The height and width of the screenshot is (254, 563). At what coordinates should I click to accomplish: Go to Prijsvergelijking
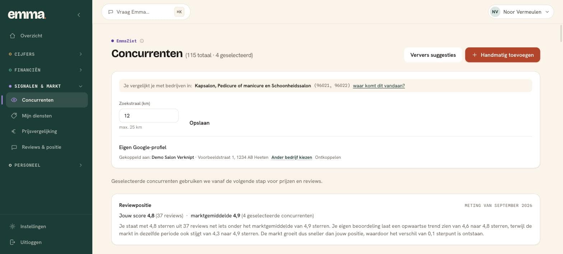(x=47, y=131)
